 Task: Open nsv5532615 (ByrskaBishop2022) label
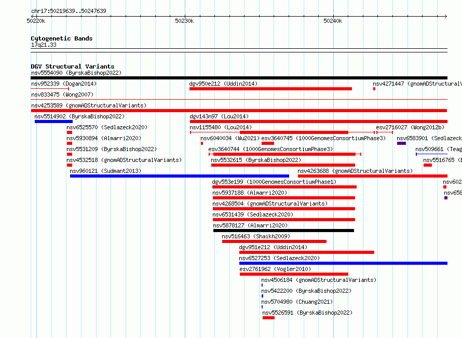pos(256,160)
